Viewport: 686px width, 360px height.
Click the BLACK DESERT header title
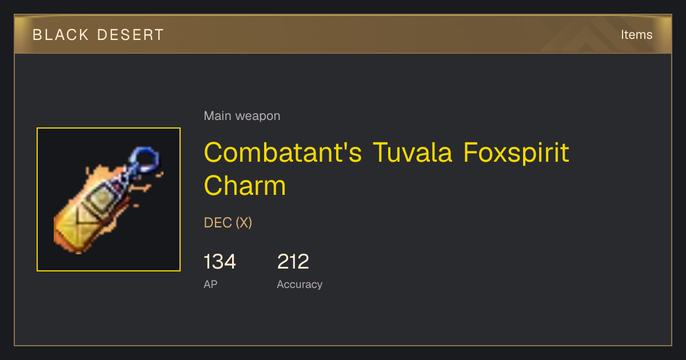click(98, 35)
